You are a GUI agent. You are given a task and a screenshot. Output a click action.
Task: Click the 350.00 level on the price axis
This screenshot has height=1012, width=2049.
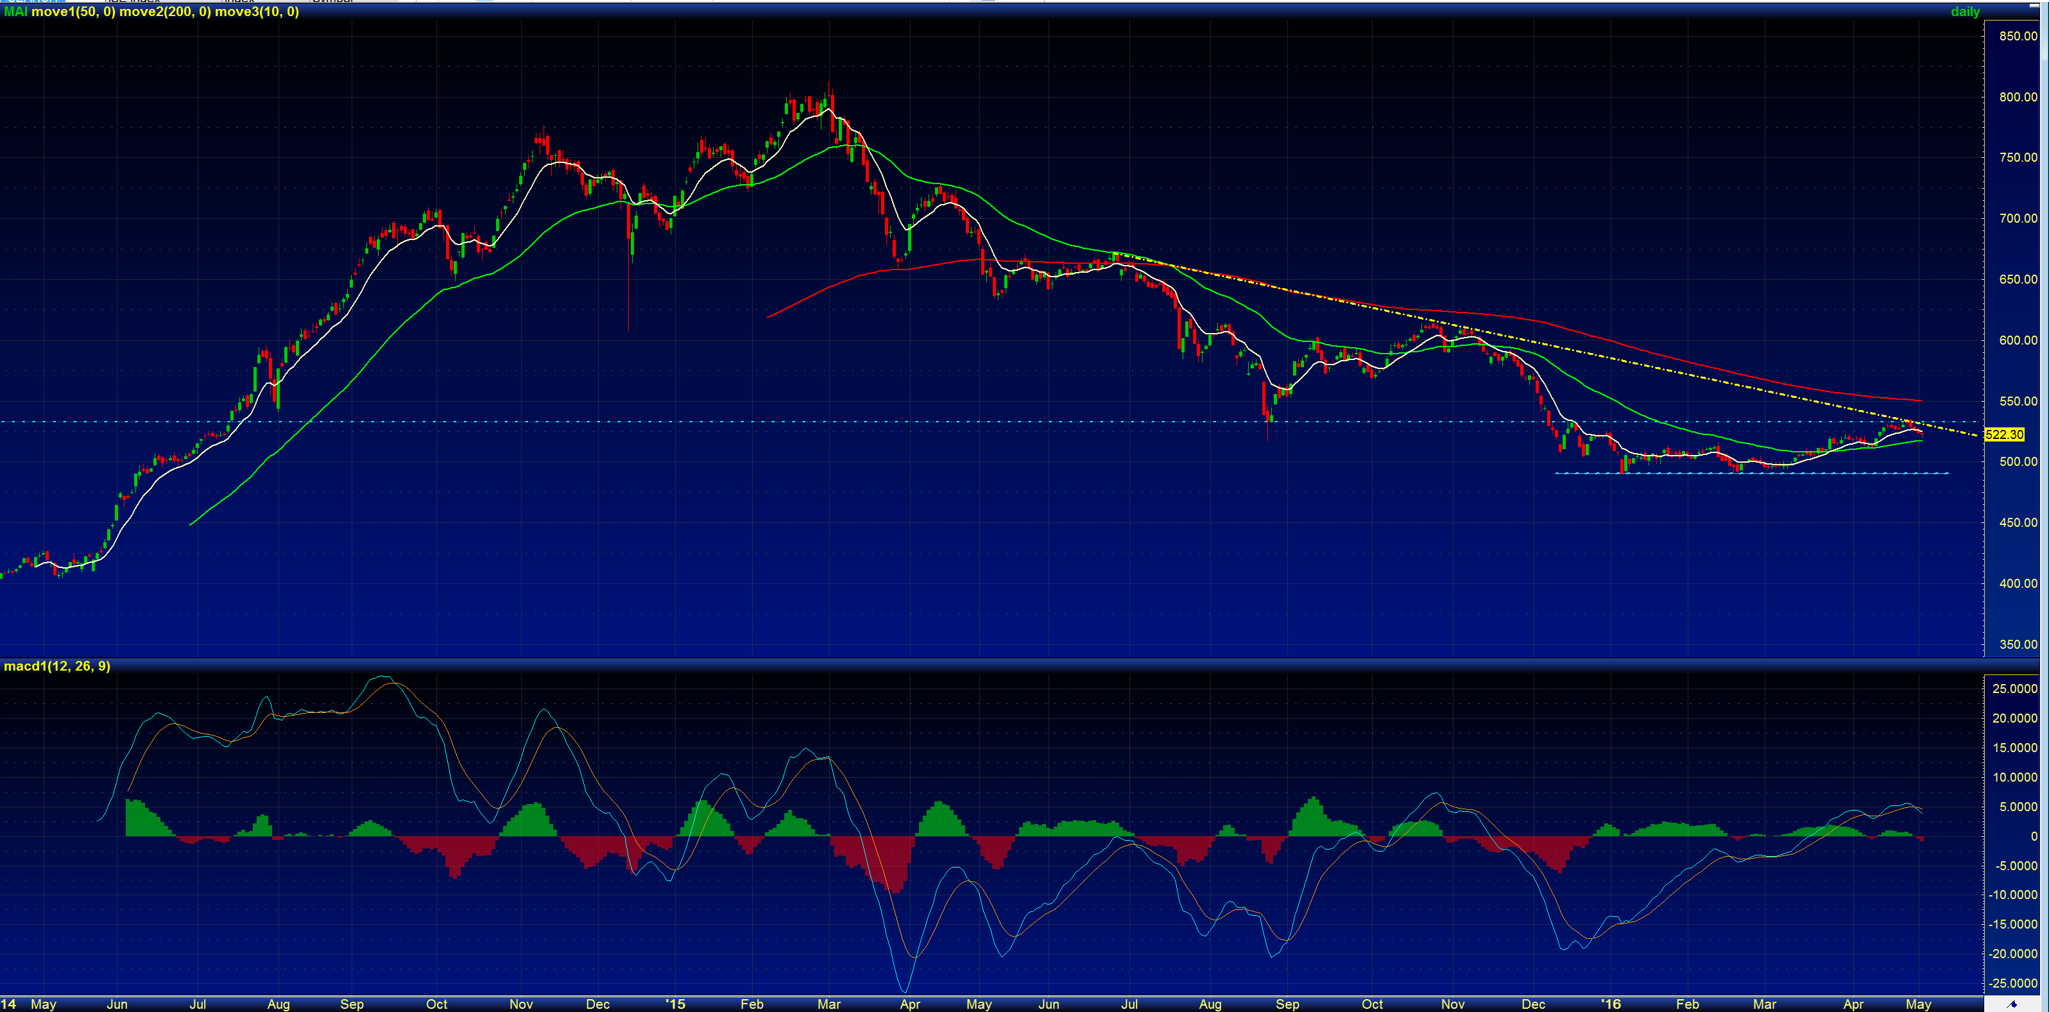tap(2018, 644)
